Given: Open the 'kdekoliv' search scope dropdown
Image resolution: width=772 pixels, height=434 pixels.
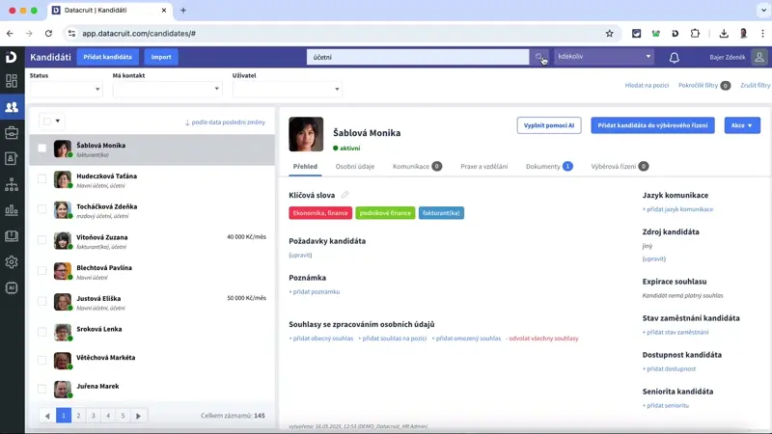Looking at the screenshot, I should pyautogui.click(x=604, y=57).
